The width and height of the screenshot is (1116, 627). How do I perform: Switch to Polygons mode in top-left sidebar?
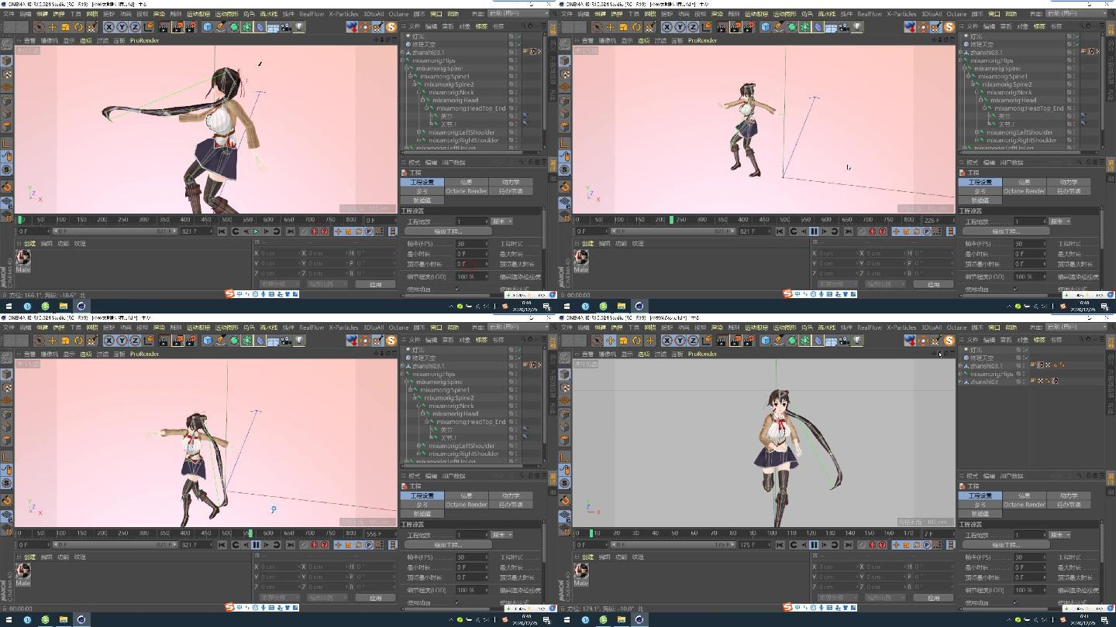pos(7,126)
